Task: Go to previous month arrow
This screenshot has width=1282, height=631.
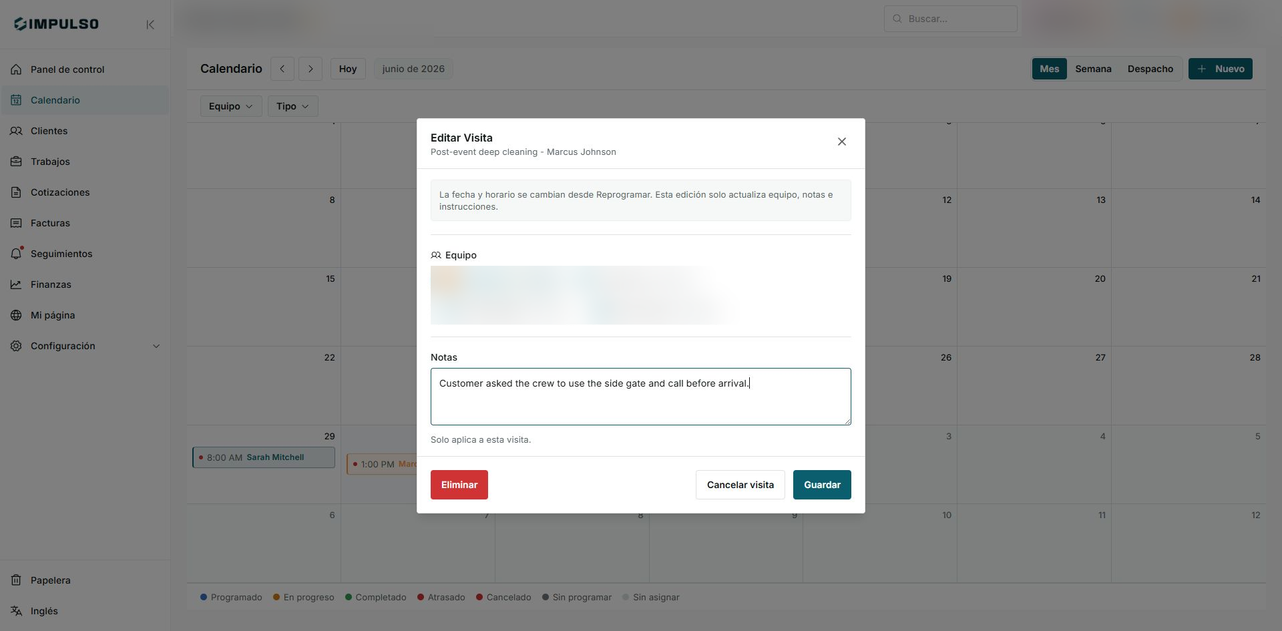Action: click(282, 69)
